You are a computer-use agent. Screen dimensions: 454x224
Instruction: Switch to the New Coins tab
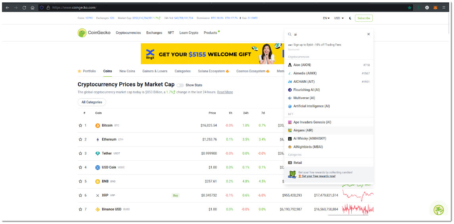[127, 71]
